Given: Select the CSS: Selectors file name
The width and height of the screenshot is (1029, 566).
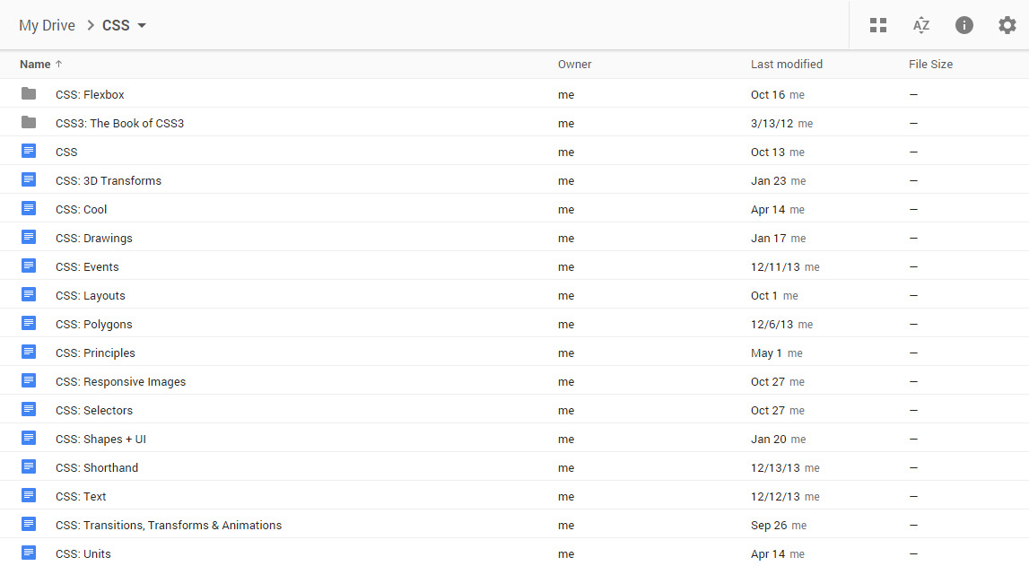Looking at the screenshot, I should coord(94,411).
